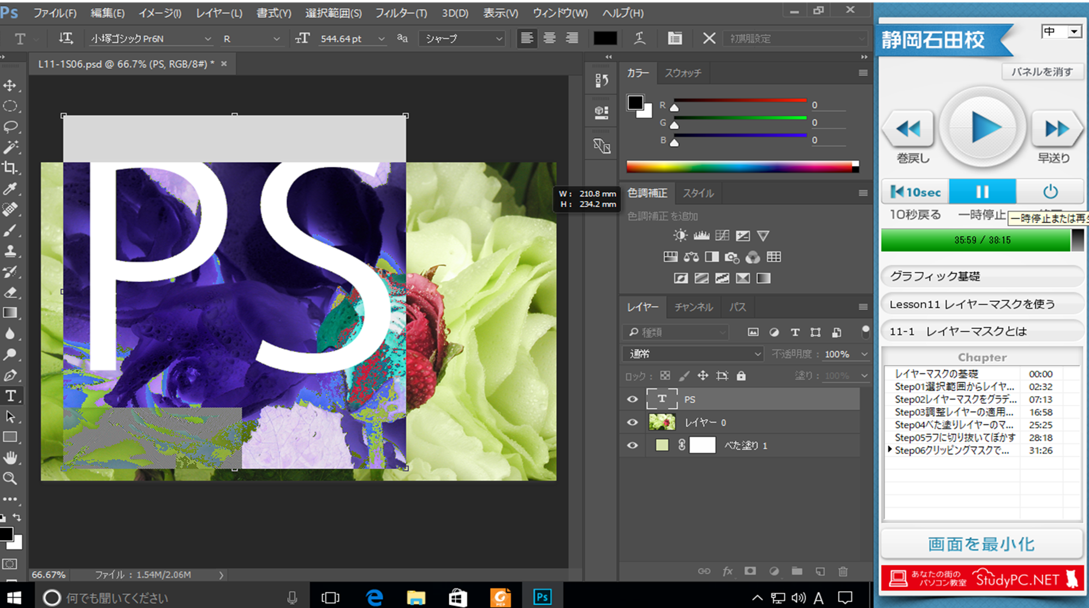
Task: Select the Dodge tool
Action: (x=10, y=355)
